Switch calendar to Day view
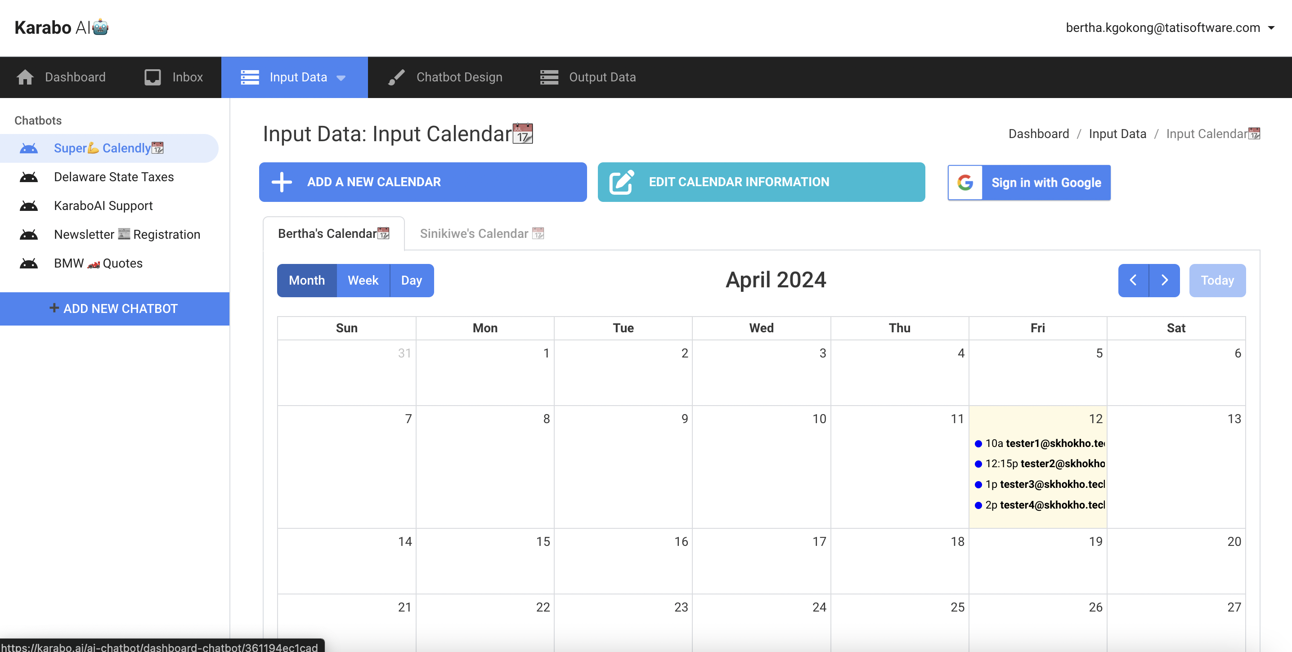Viewport: 1292px width, 652px height. (x=411, y=280)
